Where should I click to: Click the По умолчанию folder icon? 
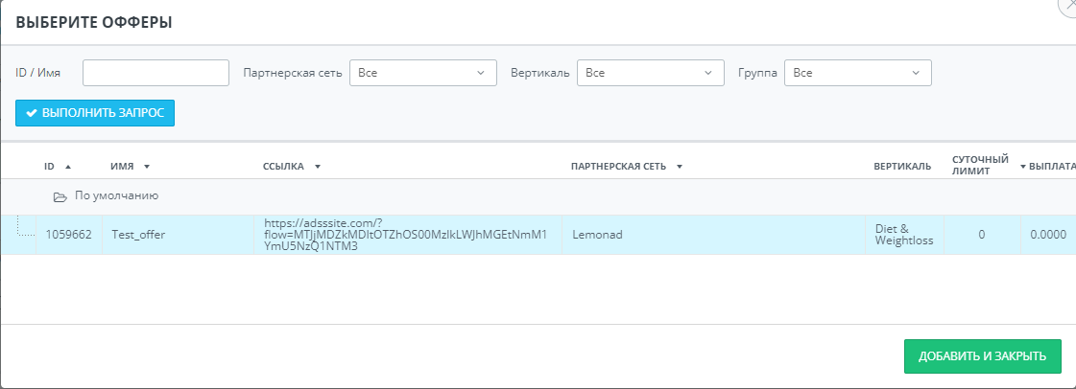60,196
